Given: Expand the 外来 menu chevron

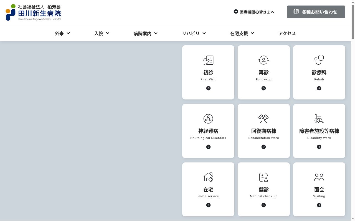Looking at the screenshot, I should (68, 33).
